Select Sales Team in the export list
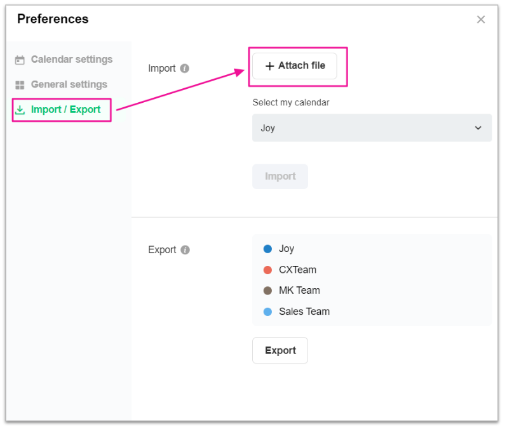507x429 pixels. [304, 312]
